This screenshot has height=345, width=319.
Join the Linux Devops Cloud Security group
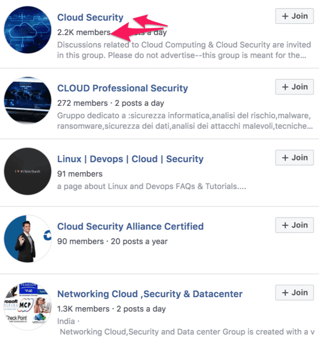point(294,158)
